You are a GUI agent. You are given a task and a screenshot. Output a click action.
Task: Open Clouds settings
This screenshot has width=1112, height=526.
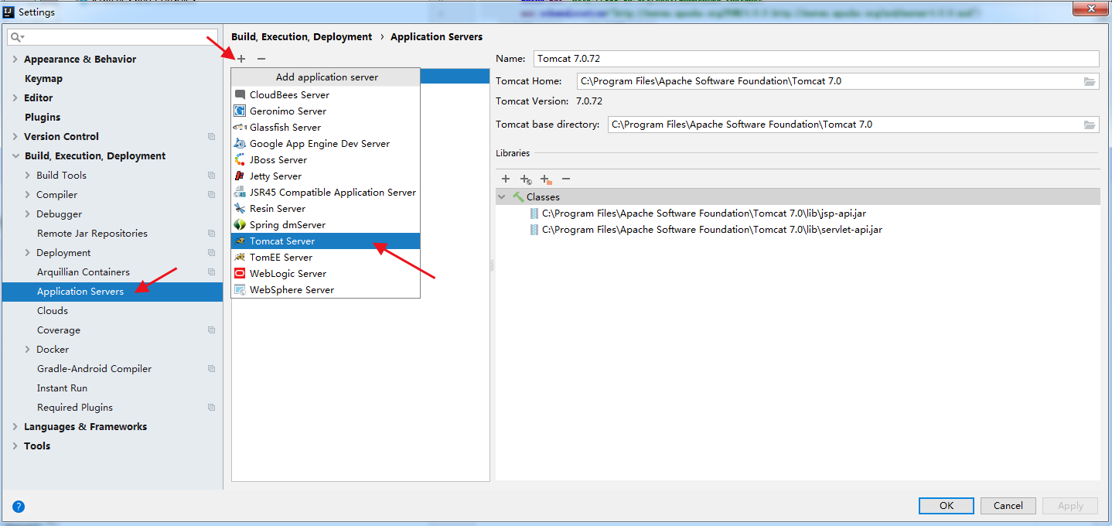click(x=53, y=310)
